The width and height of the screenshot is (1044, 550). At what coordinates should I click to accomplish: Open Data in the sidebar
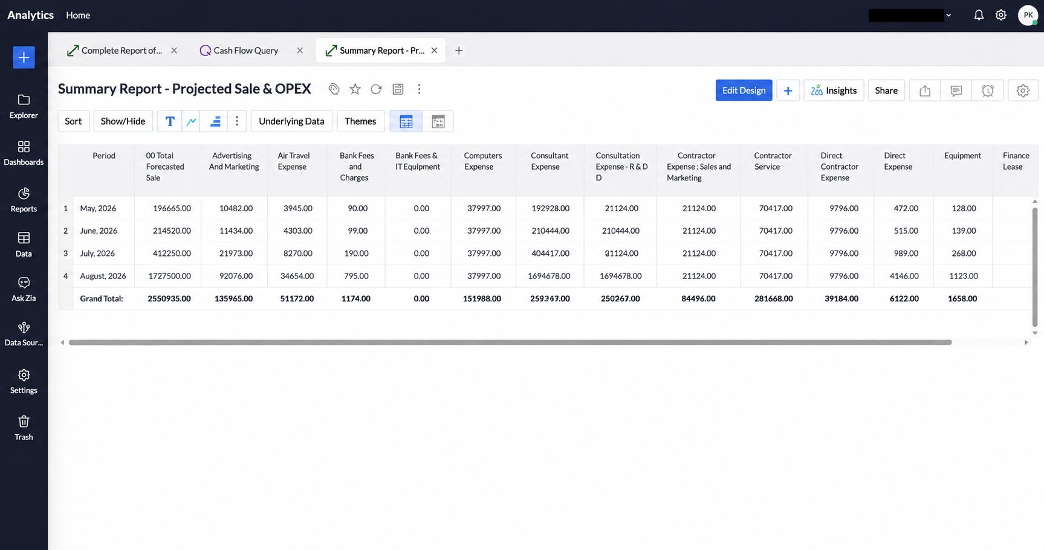point(24,245)
